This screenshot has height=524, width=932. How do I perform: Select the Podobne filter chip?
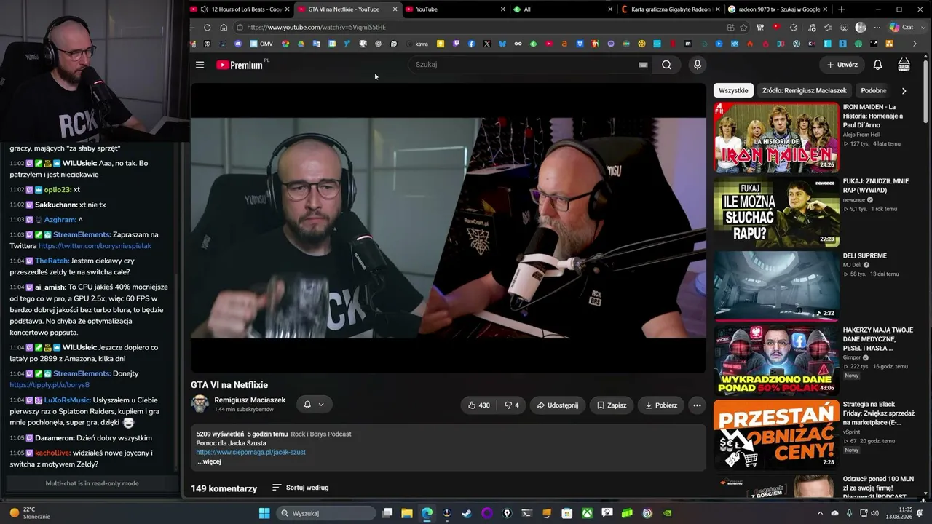tap(874, 91)
